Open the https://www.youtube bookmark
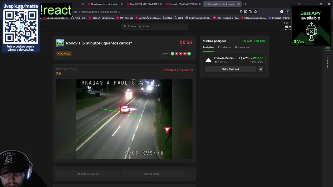 pyautogui.click(x=253, y=18)
